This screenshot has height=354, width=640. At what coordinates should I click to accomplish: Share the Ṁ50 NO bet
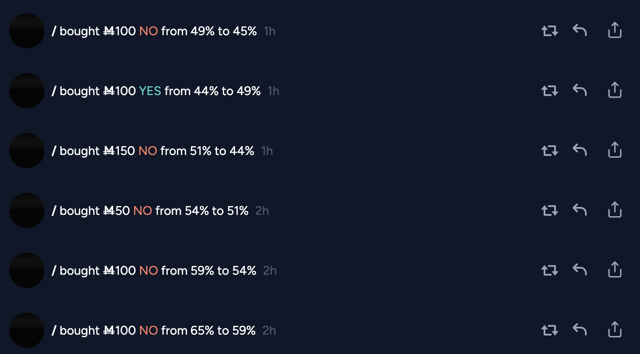coord(614,210)
